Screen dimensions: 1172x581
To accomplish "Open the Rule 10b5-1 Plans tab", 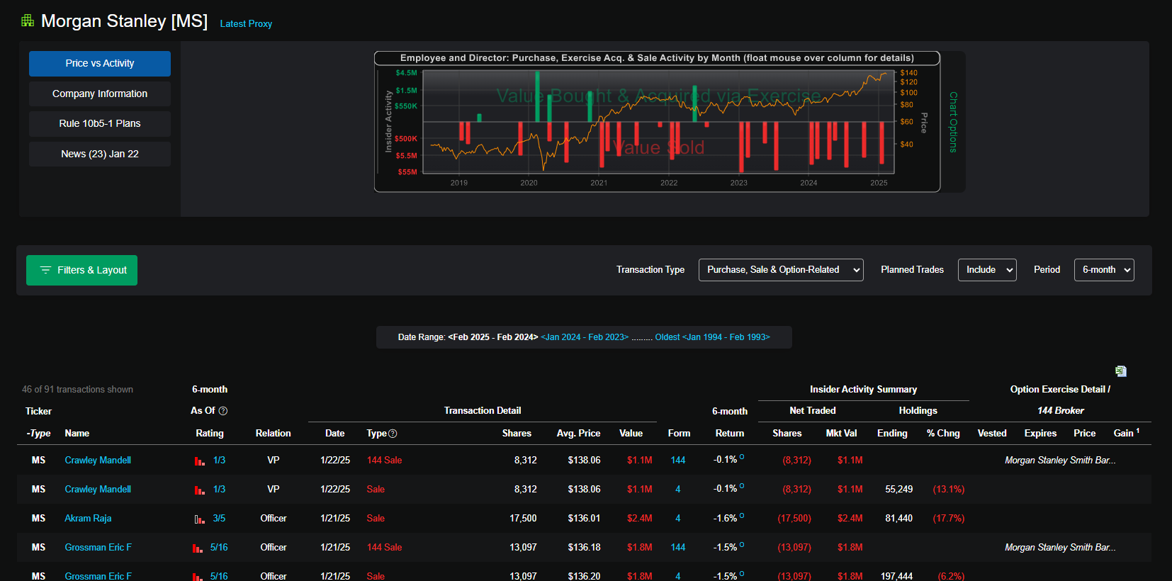I will coord(100,124).
